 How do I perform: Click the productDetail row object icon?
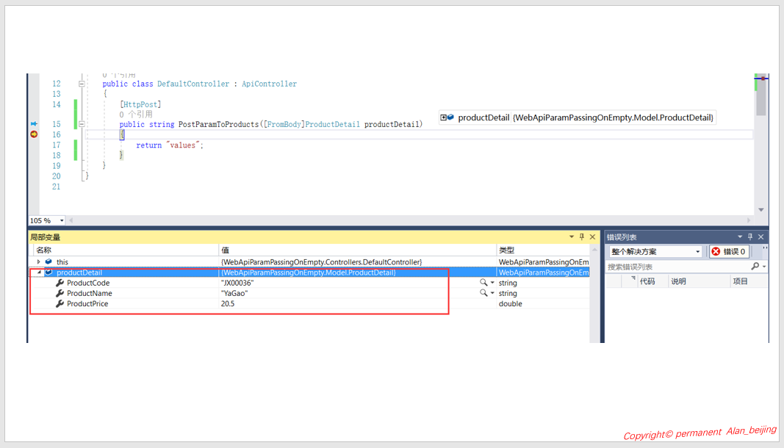48,272
